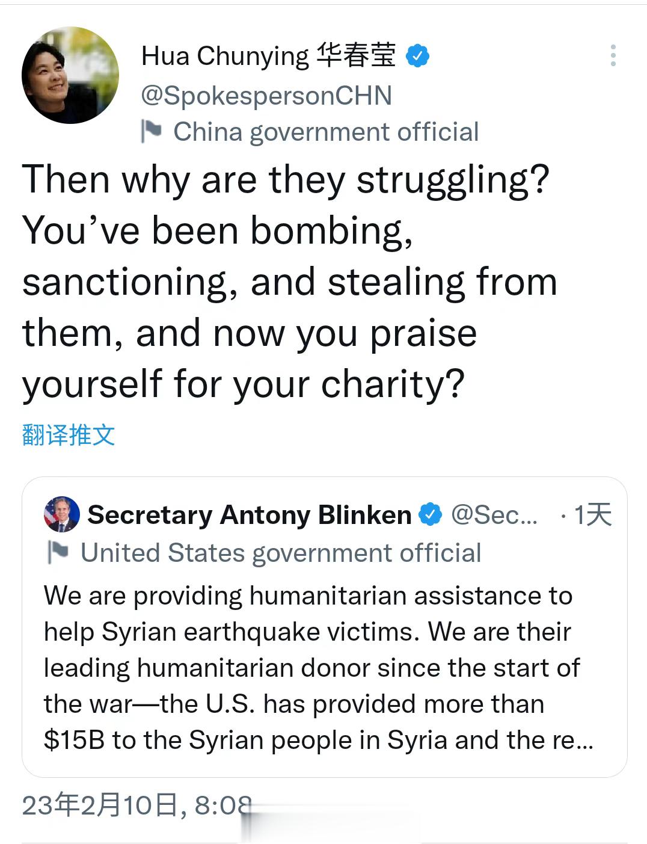The width and height of the screenshot is (647, 844).
Task: Open Secretary Antony Blinken's small avatar
Action: 62,514
